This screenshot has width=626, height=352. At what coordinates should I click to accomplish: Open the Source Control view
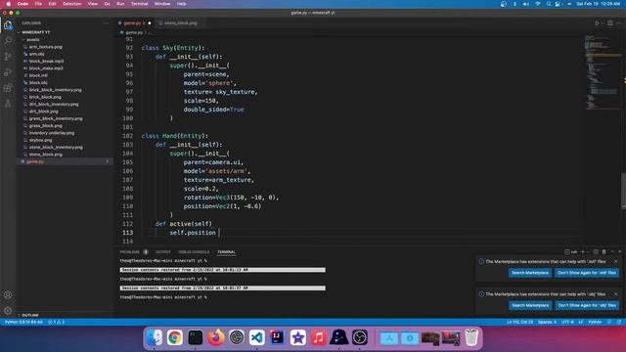tap(8, 57)
